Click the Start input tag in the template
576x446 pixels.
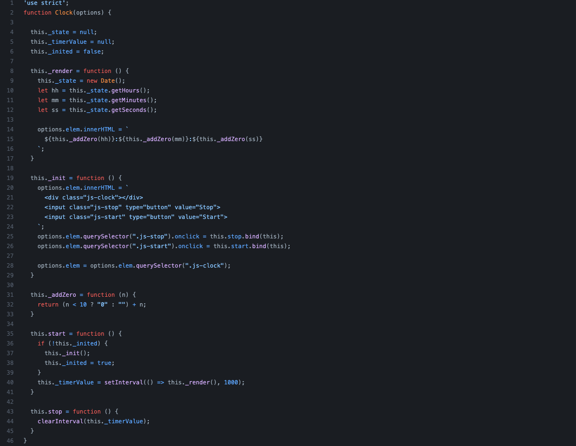(136, 217)
